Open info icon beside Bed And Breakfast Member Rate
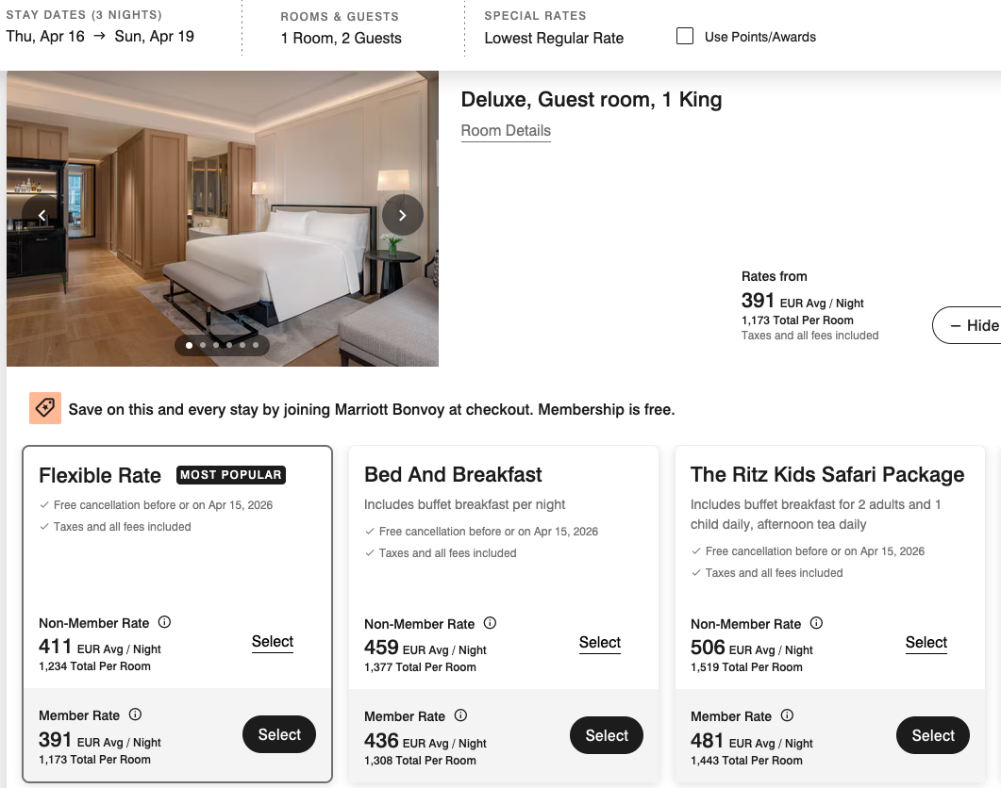This screenshot has width=1001, height=788. tap(460, 715)
